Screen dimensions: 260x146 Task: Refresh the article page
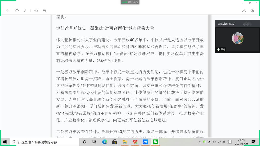(17, 11)
